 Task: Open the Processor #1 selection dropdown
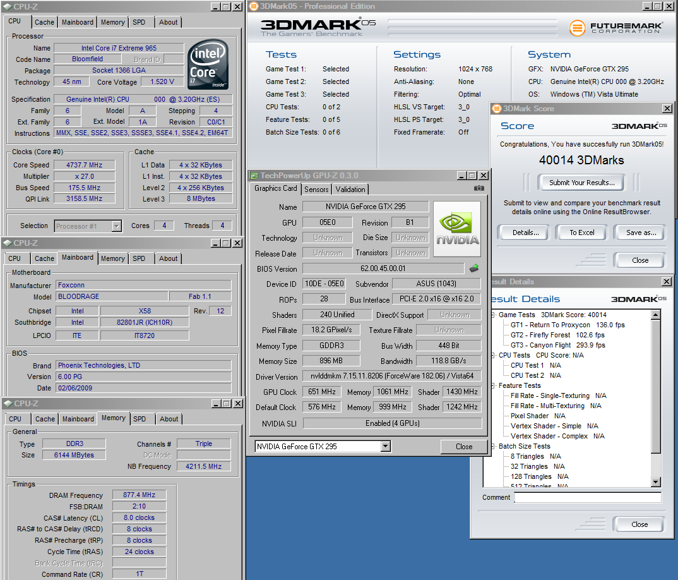click(x=116, y=226)
